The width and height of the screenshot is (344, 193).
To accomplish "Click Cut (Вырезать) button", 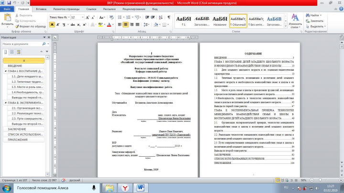I will pyautogui.click(x=24, y=15).
